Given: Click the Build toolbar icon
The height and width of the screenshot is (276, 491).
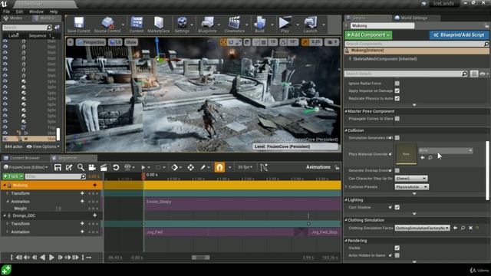Looking at the screenshot, I should [x=259, y=25].
